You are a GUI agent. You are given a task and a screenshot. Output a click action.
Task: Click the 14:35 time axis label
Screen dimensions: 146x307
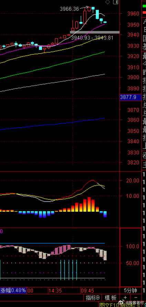click(55, 290)
